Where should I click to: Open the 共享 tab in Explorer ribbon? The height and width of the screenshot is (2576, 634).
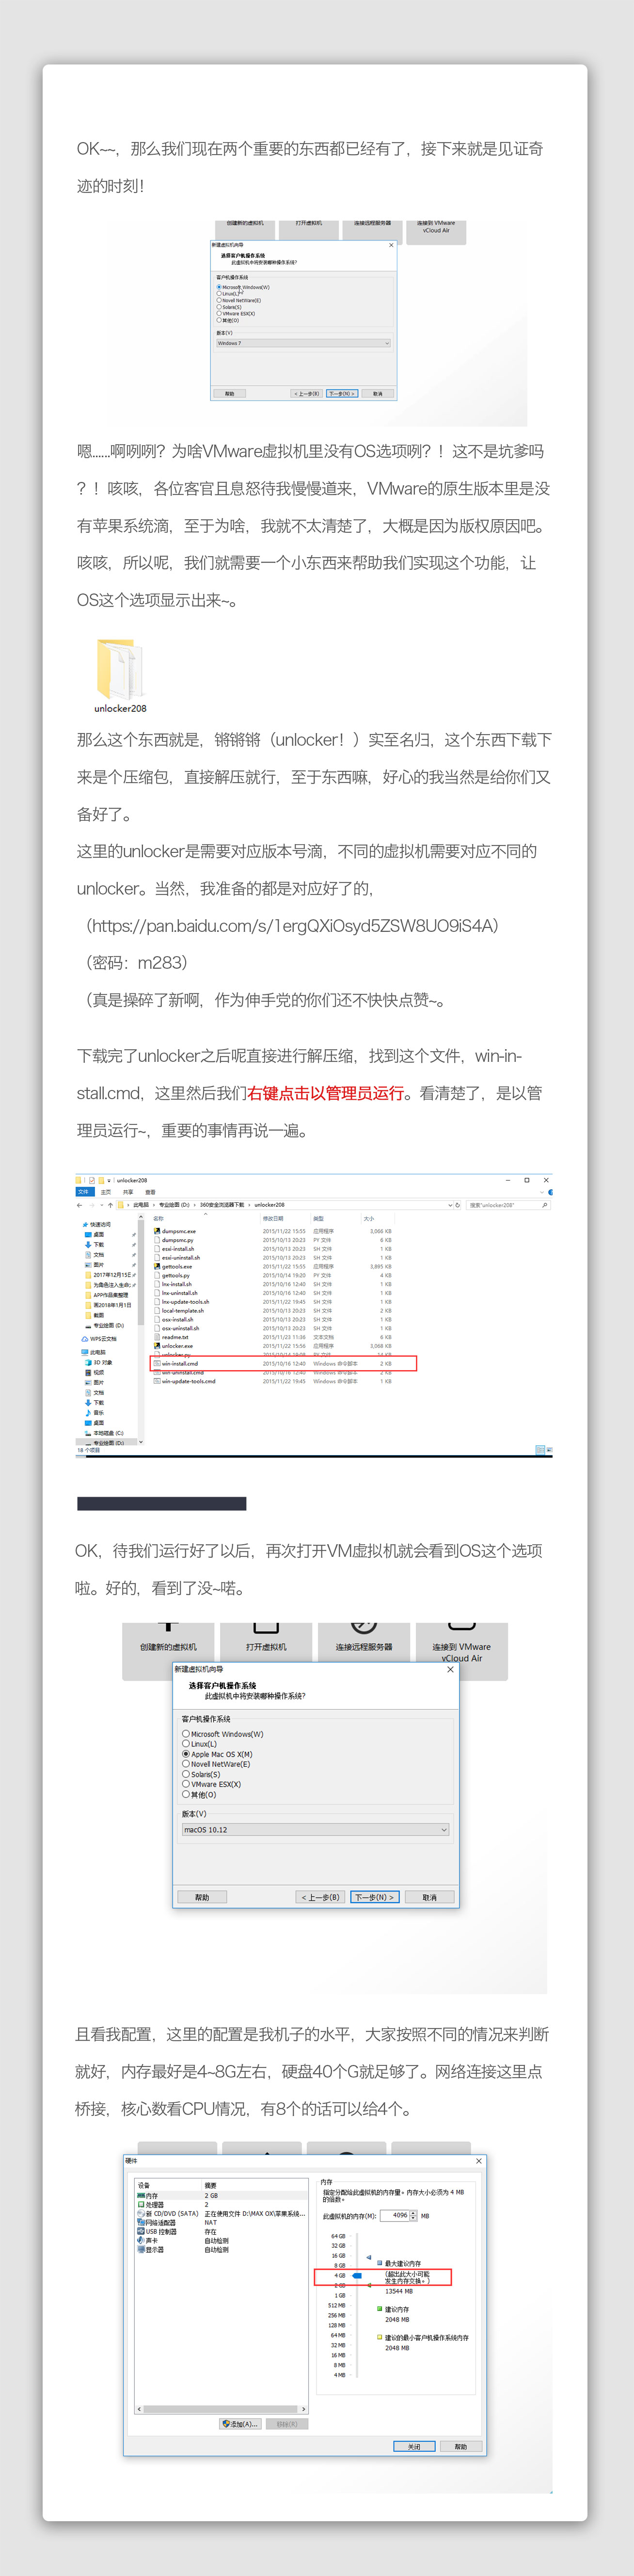coord(128,1192)
